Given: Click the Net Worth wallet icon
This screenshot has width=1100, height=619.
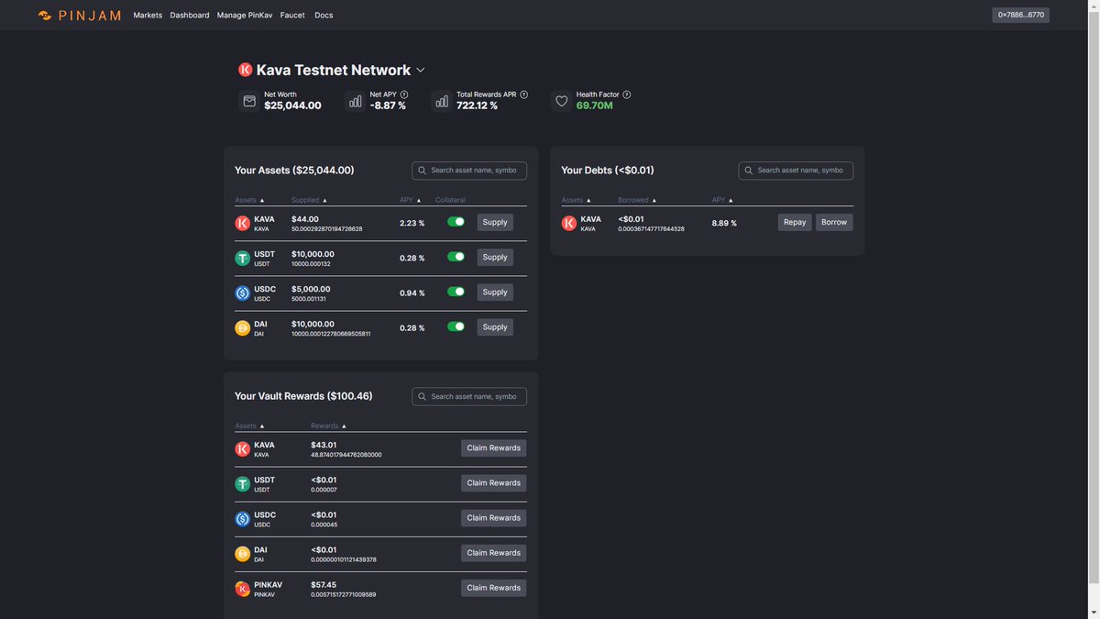Looking at the screenshot, I should pyautogui.click(x=249, y=101).
